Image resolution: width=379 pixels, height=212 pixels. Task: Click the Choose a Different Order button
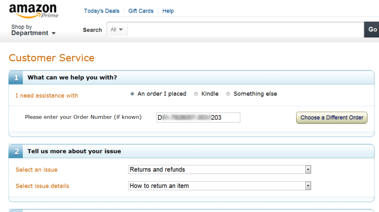(331, 118)
